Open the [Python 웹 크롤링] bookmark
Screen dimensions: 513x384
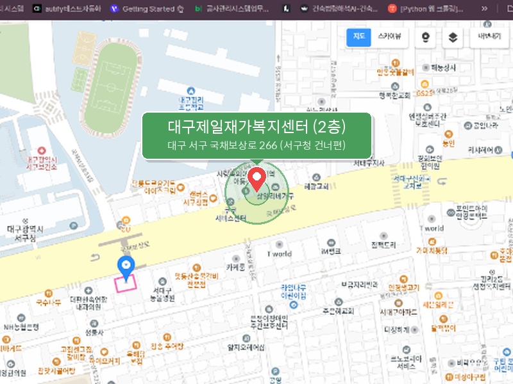pos(425,9)
